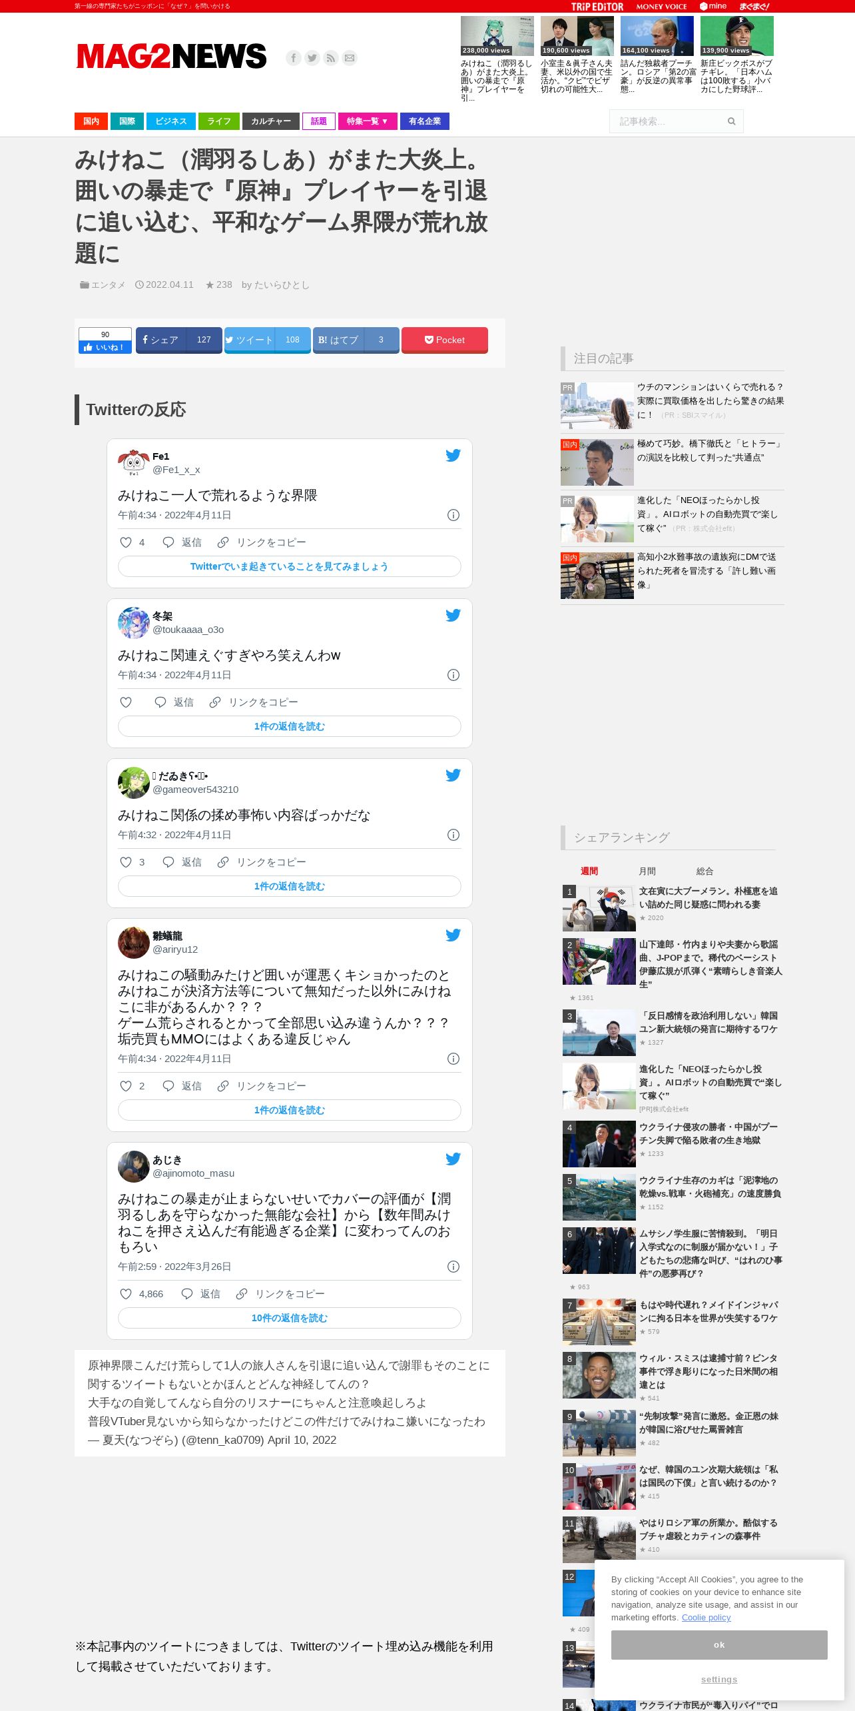Image resolution: width=855 pixels, height=1711 pixels.
Task: Go to the ライフ category
Action: pyautogui.click(x=219, y=121)
